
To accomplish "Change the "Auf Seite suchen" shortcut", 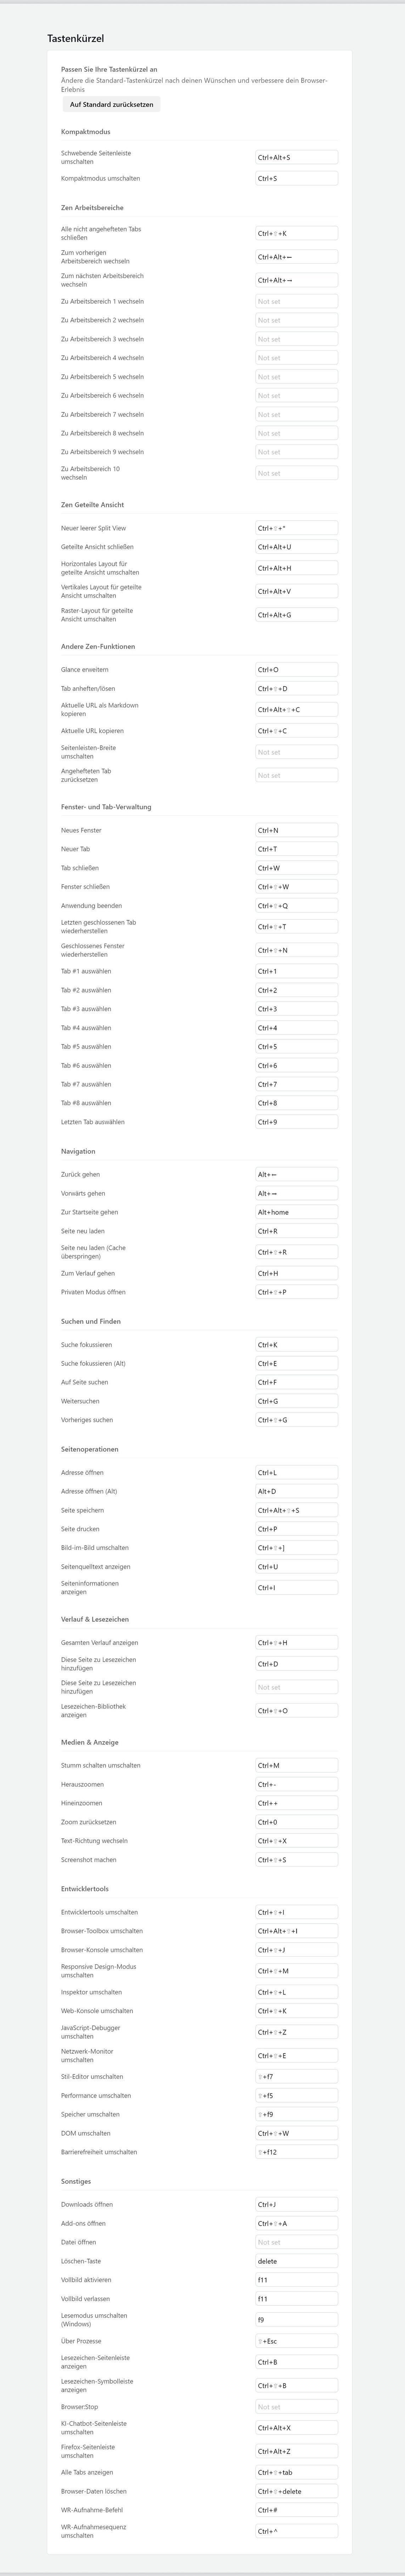I will pos(296,1382).
